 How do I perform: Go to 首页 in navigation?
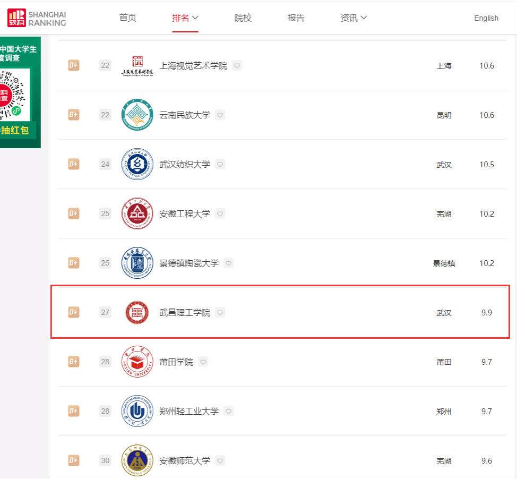(127, 18)
